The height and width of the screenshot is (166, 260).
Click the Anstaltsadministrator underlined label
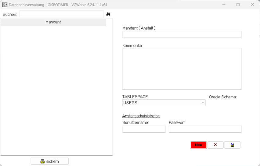[x=141, y=116]
